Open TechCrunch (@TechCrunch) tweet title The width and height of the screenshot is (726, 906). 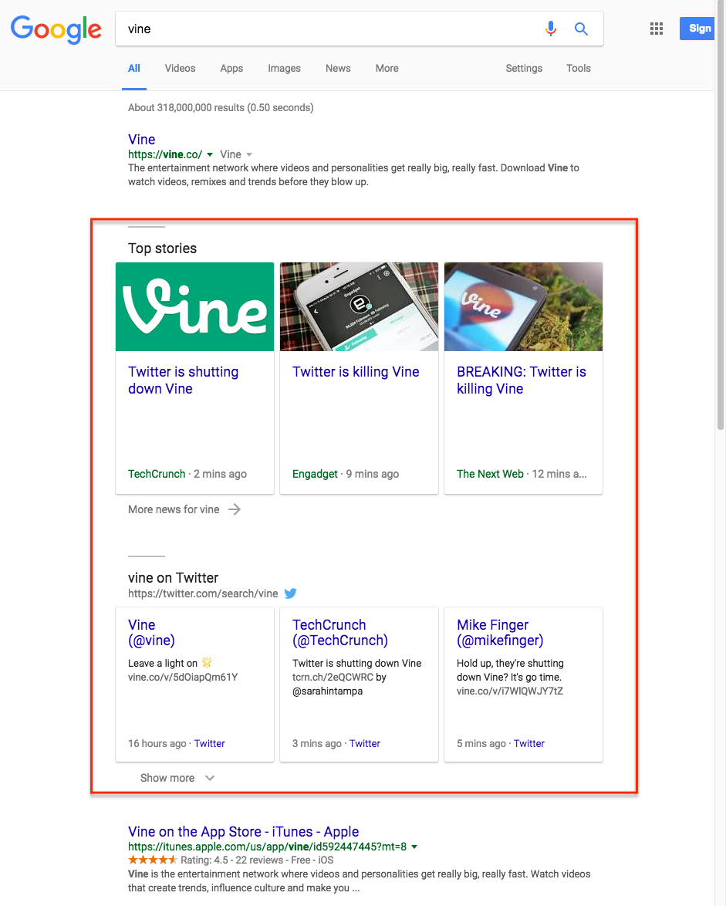tap(340, 633)
